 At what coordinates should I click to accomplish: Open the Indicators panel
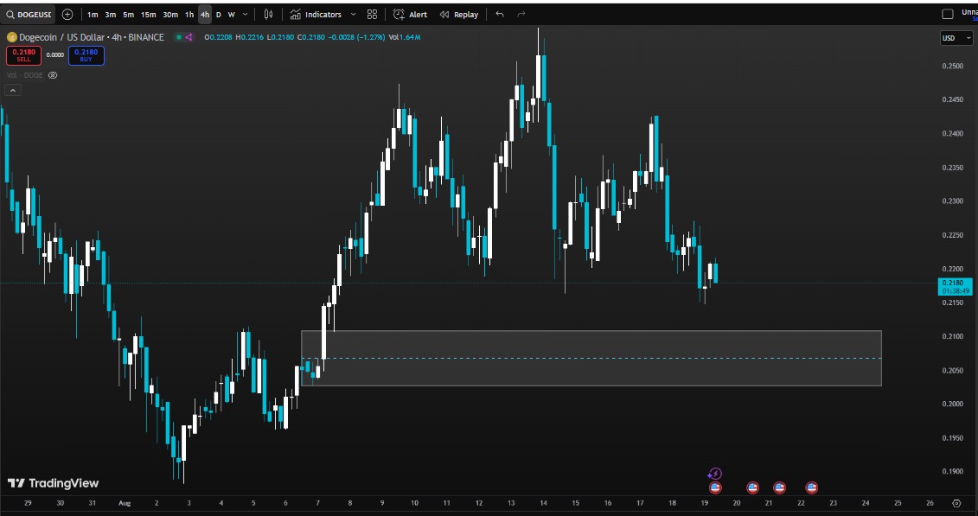tap(320, 15)
